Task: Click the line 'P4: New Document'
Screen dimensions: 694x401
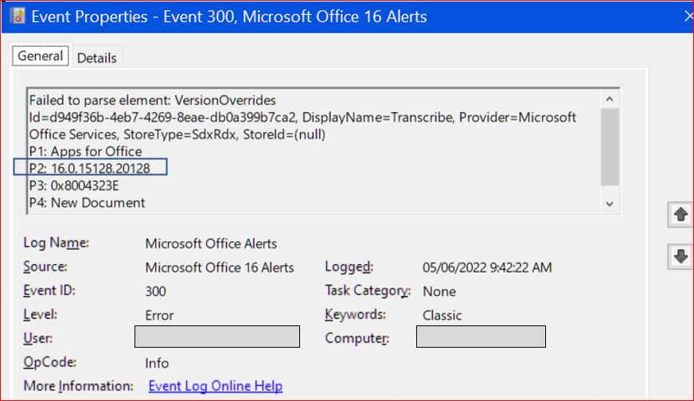Action: (x=88, y=203)
